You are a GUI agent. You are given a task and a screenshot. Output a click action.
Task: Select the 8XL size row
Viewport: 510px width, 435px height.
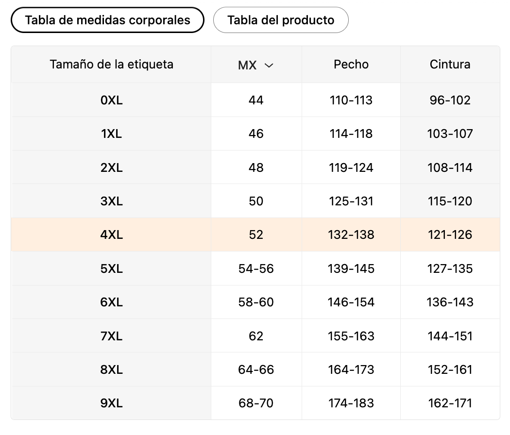point(111,369)
